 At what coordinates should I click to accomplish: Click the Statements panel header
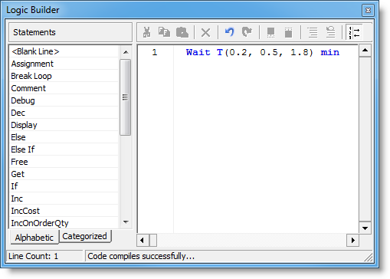pos(70,32)
